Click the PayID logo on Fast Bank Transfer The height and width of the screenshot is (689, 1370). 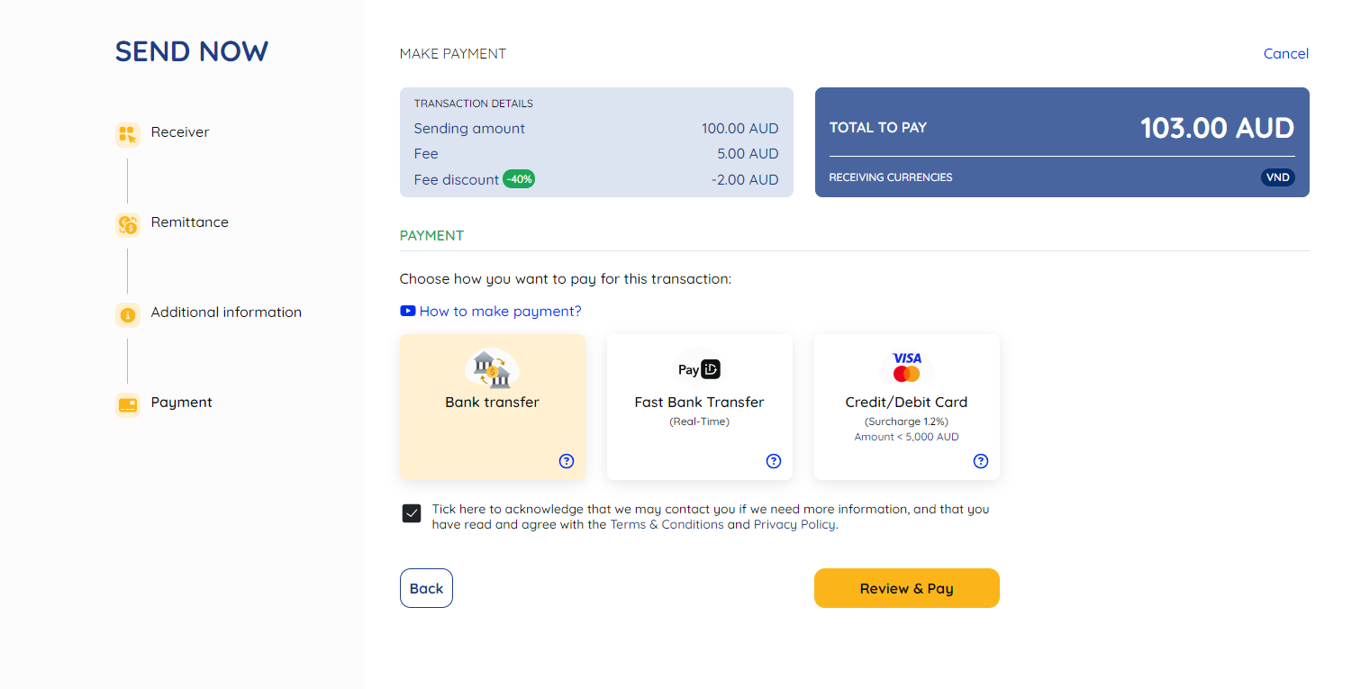pyautogui.click(x=699, y=368)
